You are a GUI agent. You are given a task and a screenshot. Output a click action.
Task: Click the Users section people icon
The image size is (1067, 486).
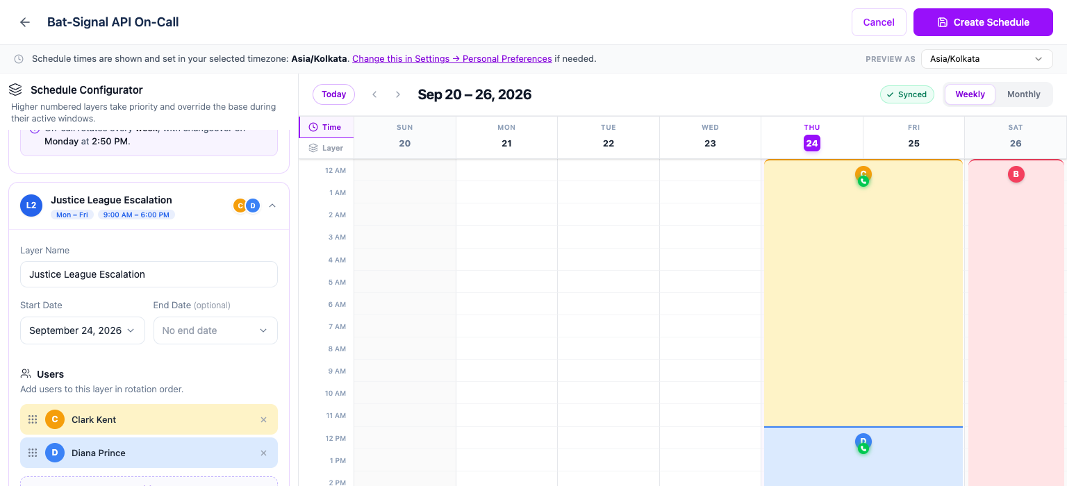pos(26,374)
